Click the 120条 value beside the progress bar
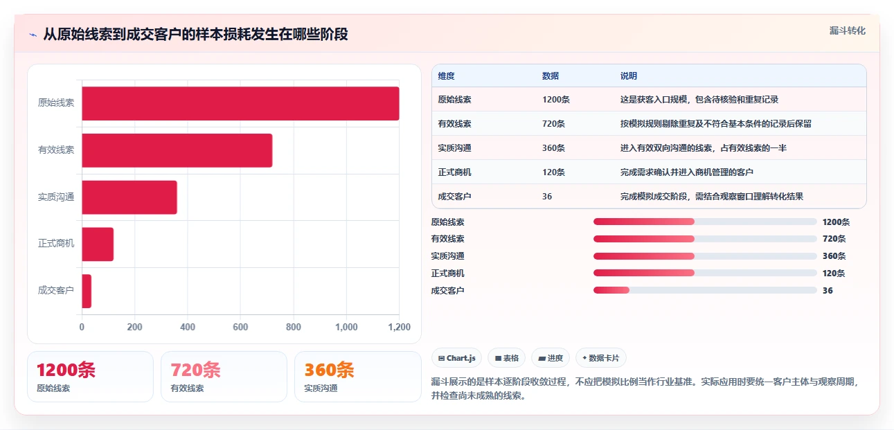The width and height of the screenshot is (894, 430). click(x=834, y=274)
